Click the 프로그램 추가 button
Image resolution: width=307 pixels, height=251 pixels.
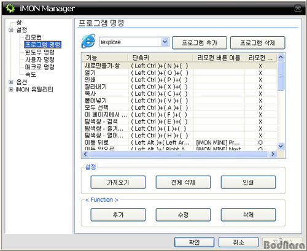200,43
